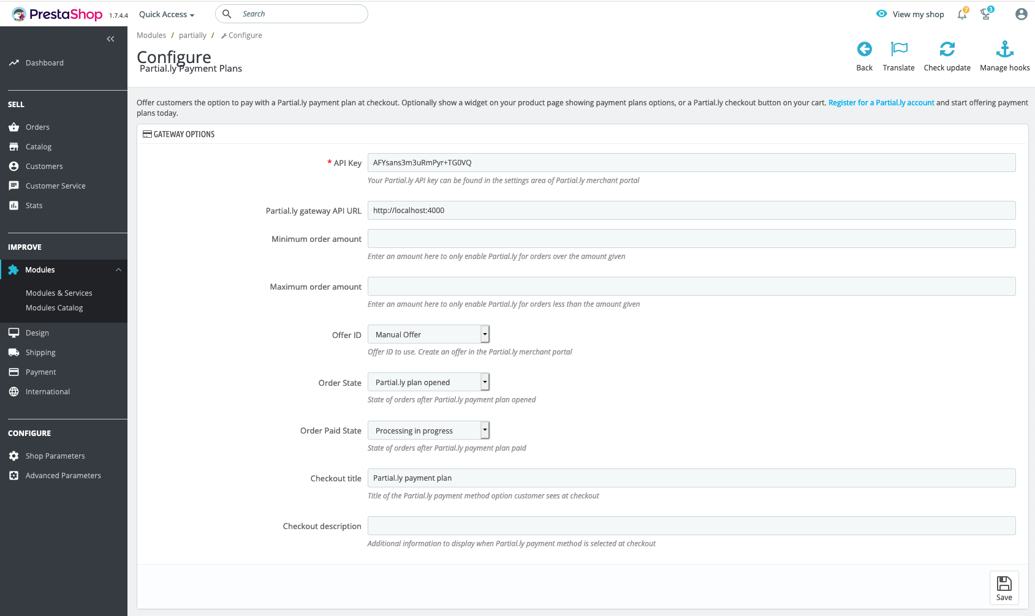Viewport: 1035px width, 616px height.
Task: Click the Design monitor icon
Action: tap(13, 333)
